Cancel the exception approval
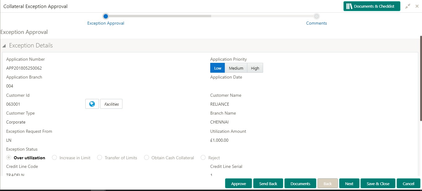This screenshot has width=422, height=191. pyautogui.click(x=408, y=183)
